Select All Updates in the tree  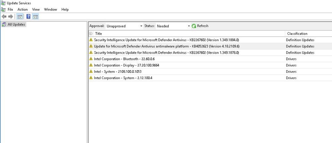(x=16, y=24)
